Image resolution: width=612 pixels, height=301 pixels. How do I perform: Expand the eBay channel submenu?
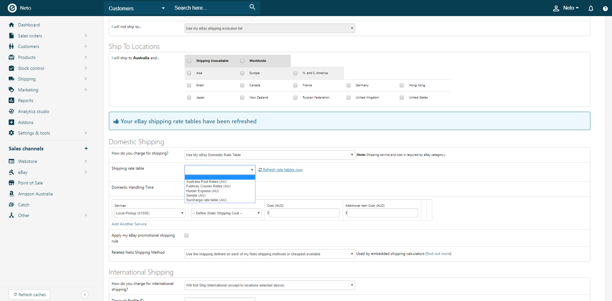tap(86, 172)
